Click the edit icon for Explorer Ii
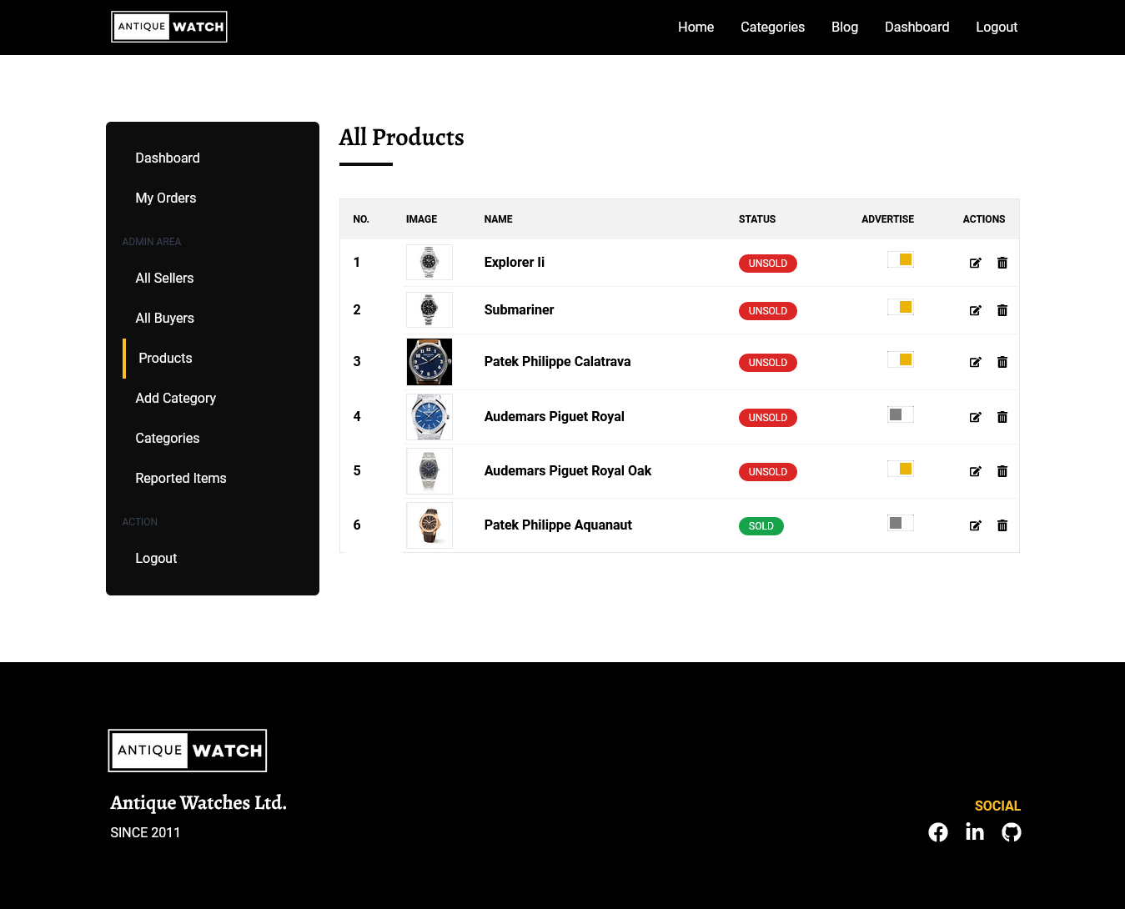 tap(975, 263)
